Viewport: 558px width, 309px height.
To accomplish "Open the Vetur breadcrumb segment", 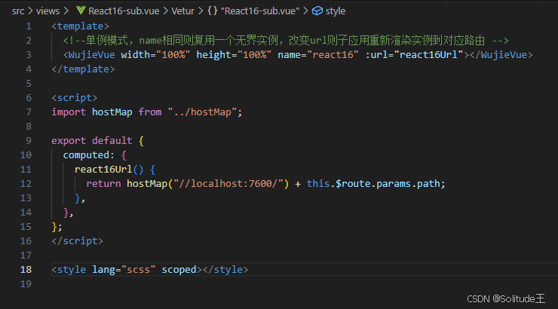I will coord(183,11).
